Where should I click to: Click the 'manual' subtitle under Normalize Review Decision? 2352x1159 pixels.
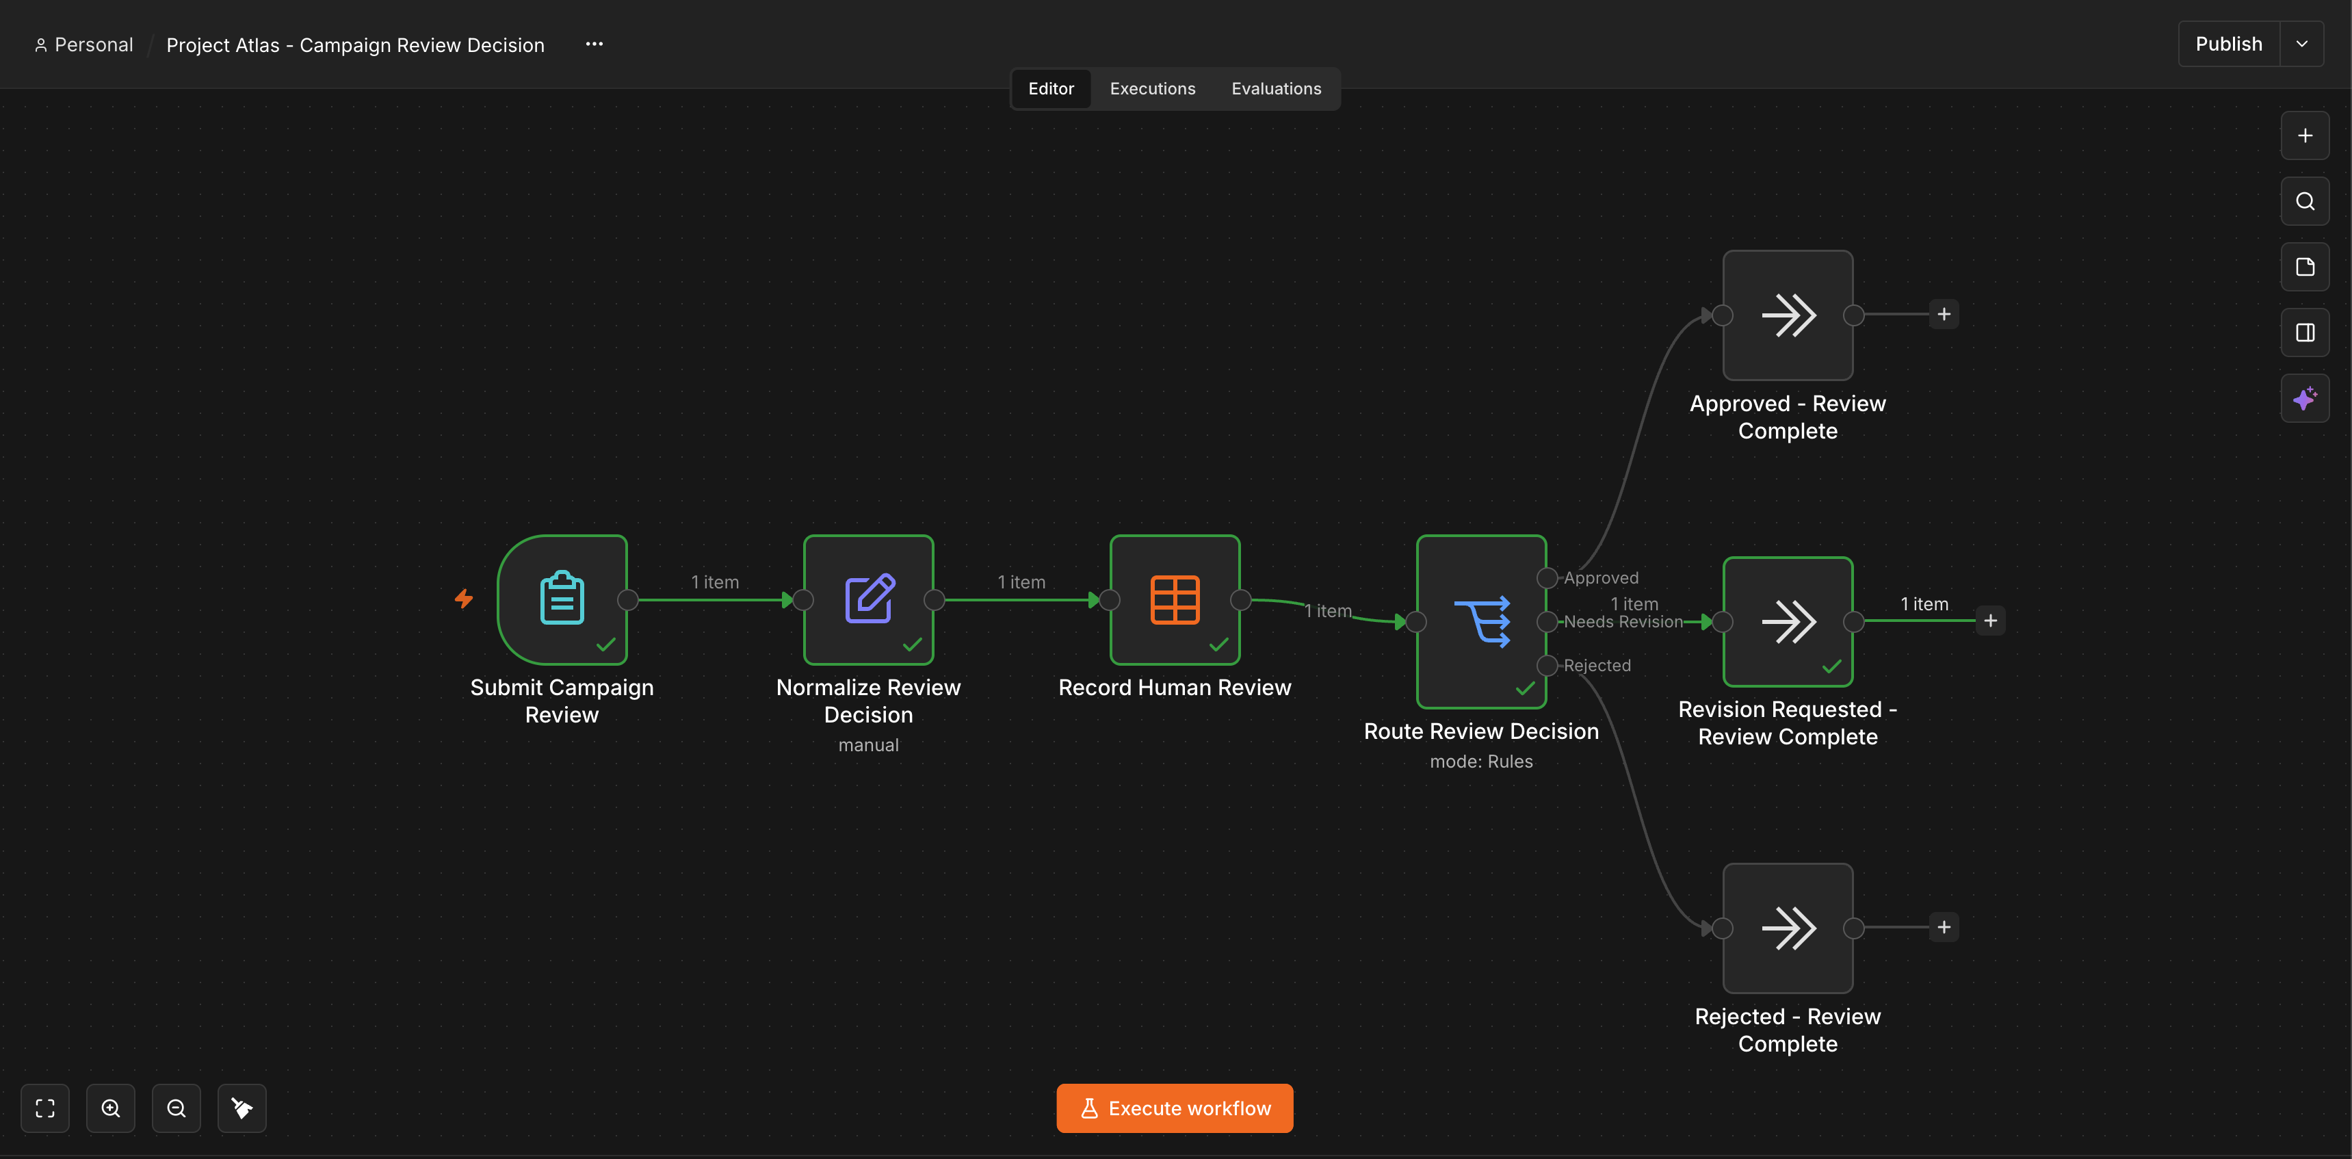[x=868, y=745]
